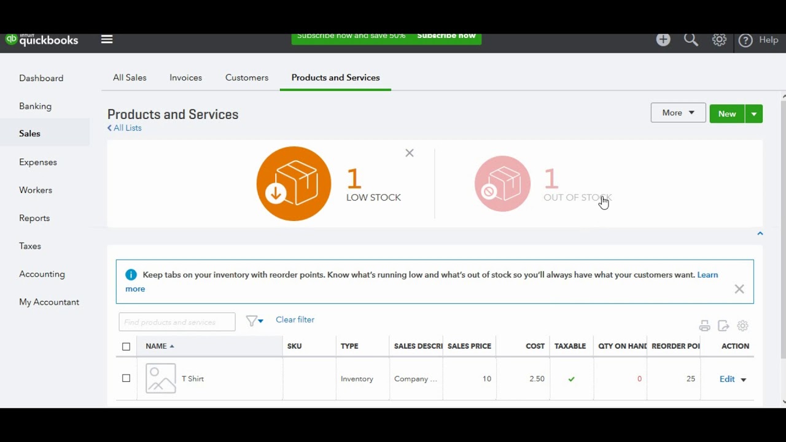The width and height of the screenshot is (786, 442).
Task: Click the T Shirt image placeholder
Action: point(161,378)
